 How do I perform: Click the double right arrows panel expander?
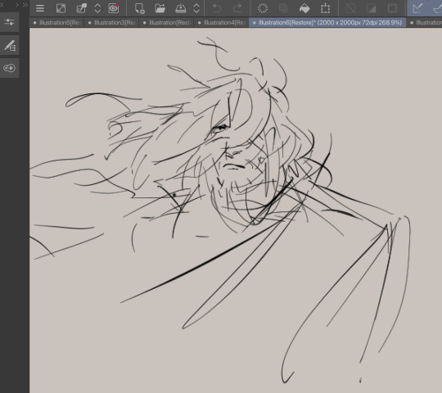tap(25, 5)
